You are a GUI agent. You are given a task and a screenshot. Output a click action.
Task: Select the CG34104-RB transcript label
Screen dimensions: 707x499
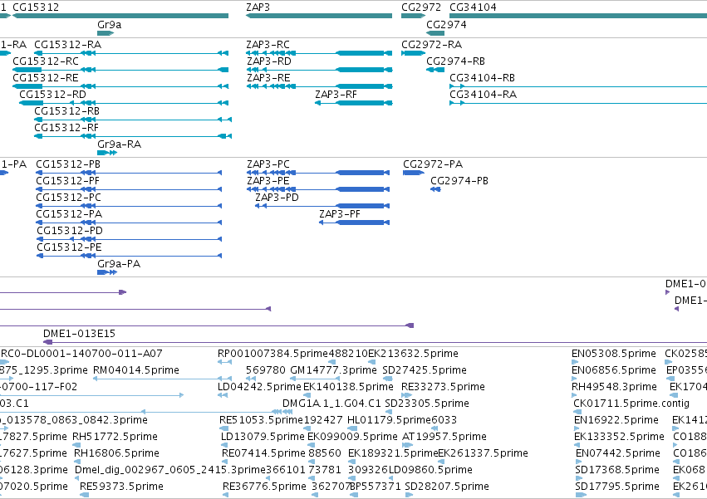point(482,78)
